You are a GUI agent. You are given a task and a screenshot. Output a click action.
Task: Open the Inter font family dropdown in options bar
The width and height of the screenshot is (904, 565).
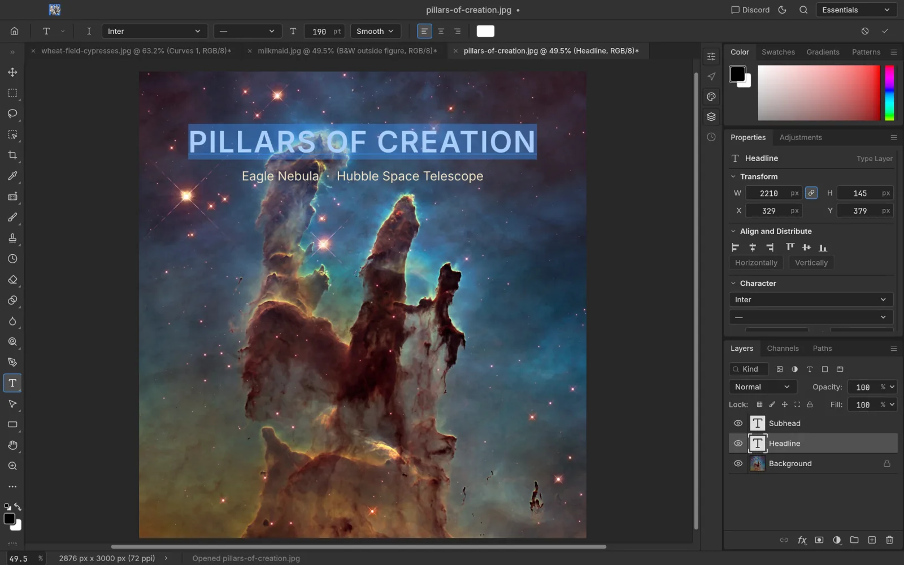click(154, 31)
